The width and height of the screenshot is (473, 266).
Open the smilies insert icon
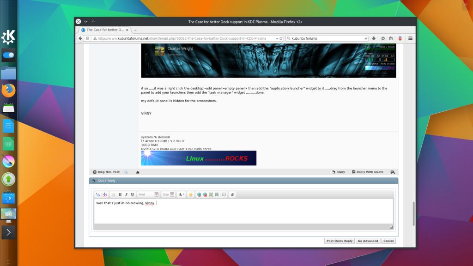190,194
